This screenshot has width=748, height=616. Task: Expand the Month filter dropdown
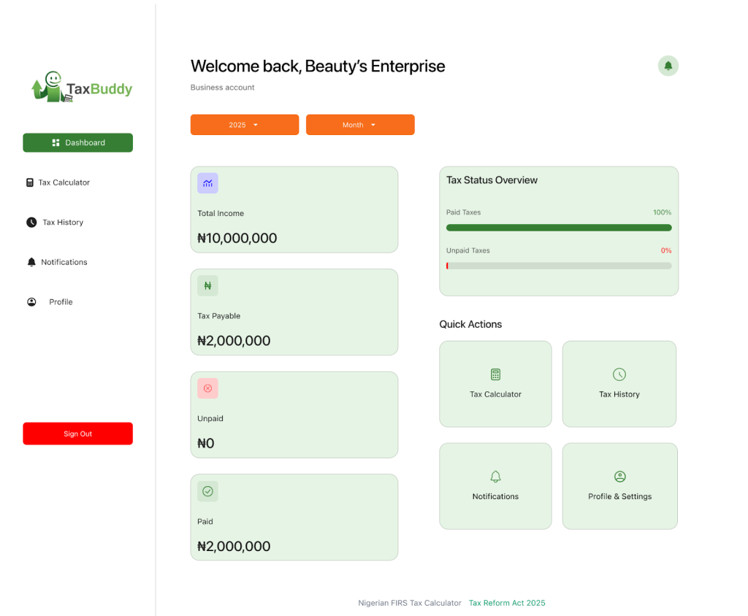coord(360,125)
